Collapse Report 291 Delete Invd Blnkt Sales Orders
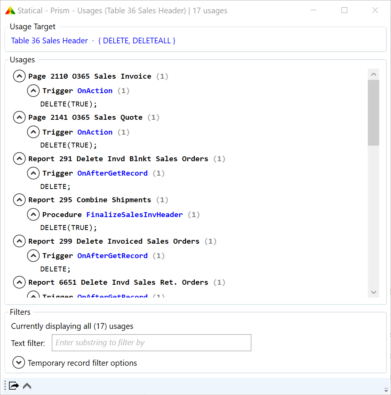 point(19,159)
